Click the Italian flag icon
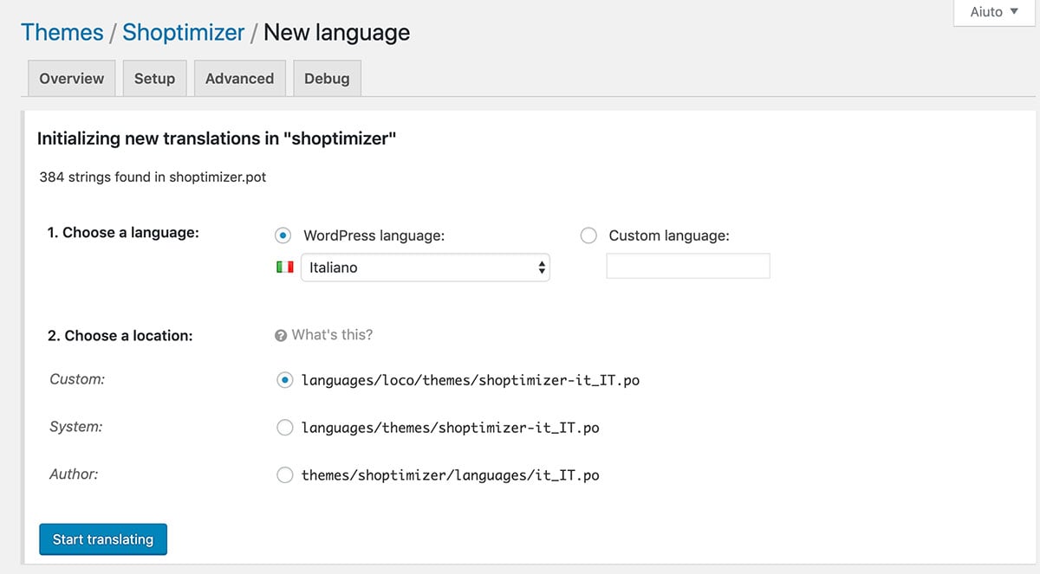1040x574 pixels. pos(284,268)
